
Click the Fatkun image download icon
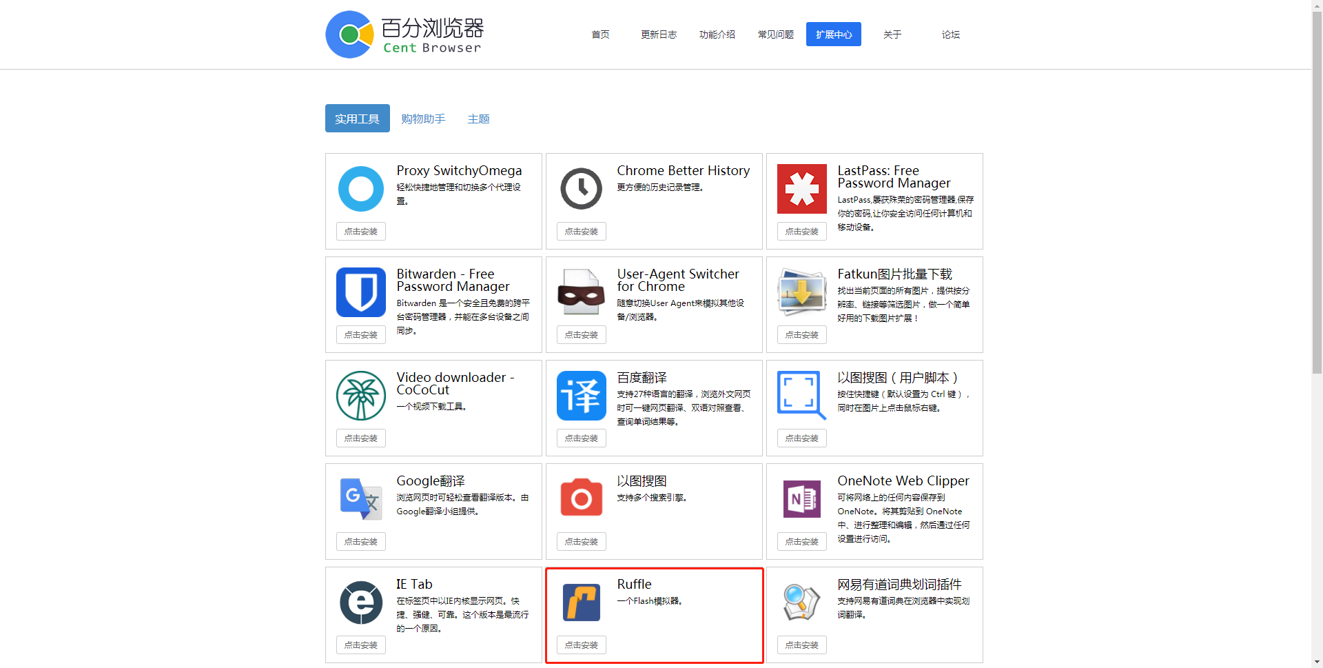coord(802,292)
